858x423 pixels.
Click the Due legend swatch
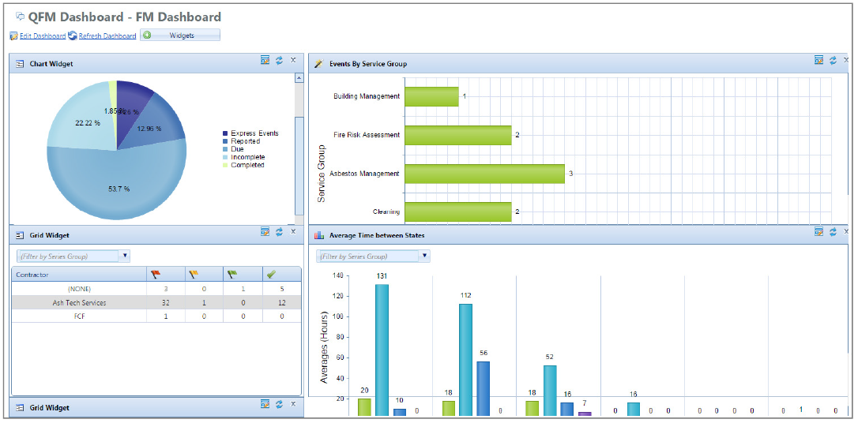[x=225, y=148]
